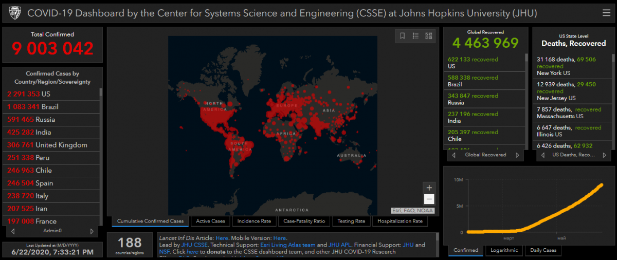617x260 pixels.
Task: Select India in confirmed cases list
Action: pyautogui.click(x=51, y=132)
